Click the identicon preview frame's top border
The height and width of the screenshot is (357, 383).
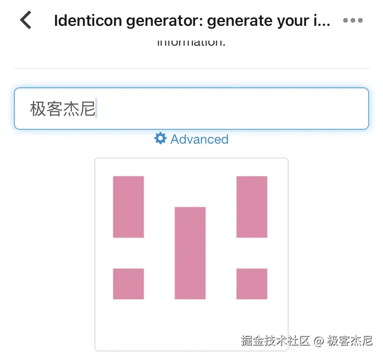tap(191, 158)
